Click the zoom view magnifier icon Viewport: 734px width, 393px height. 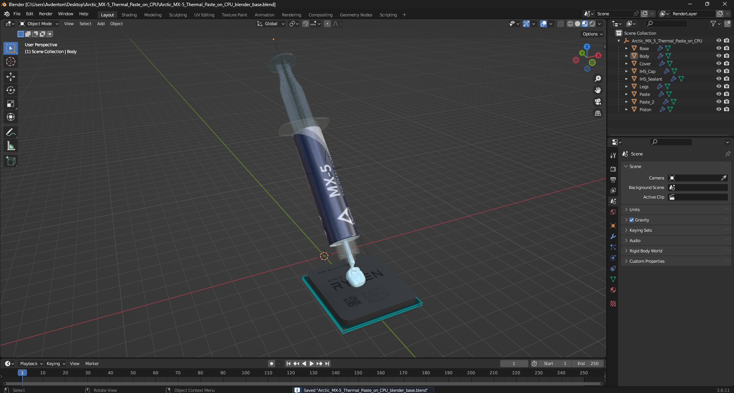click(x=598, y=79)
